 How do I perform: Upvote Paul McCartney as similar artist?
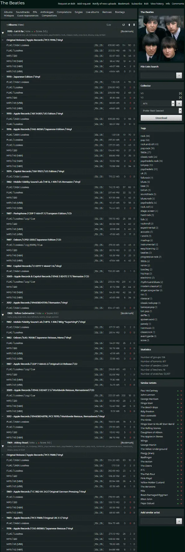[x=178, y=391]
